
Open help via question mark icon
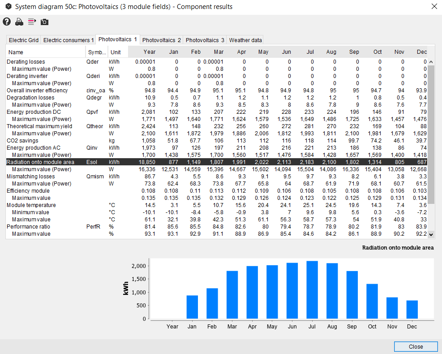click(x=7, y=22)
